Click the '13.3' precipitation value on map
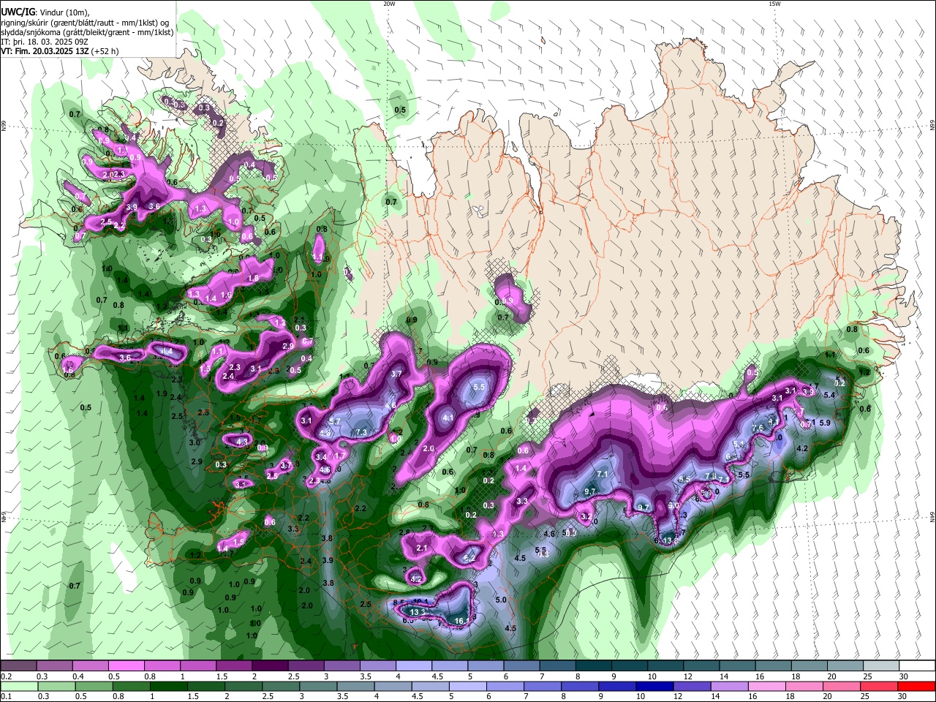 (418, 612)
